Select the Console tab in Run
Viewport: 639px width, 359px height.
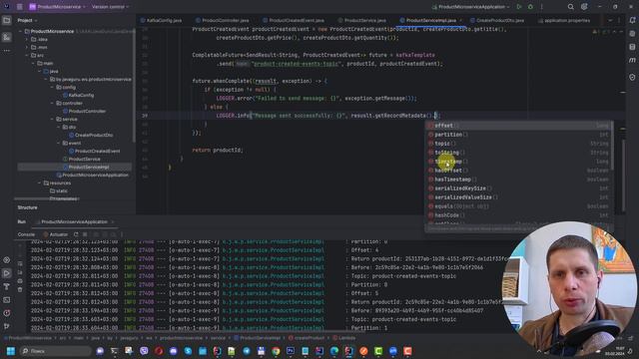26,234
